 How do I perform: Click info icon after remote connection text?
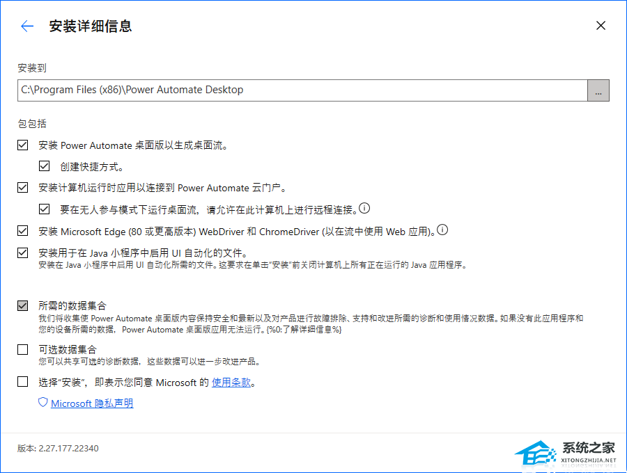pyautogui.click(x=364, y=208)
